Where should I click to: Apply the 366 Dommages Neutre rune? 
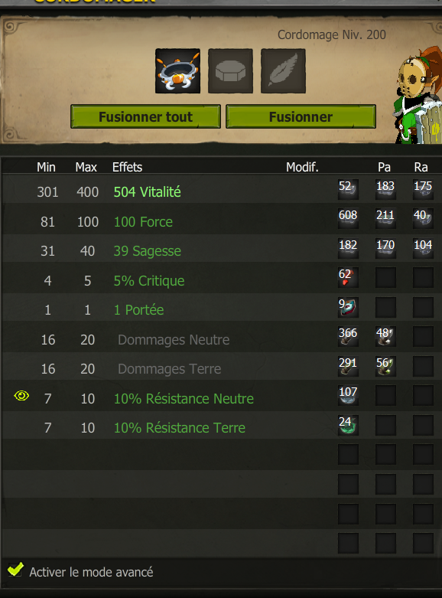pos(348,336)
